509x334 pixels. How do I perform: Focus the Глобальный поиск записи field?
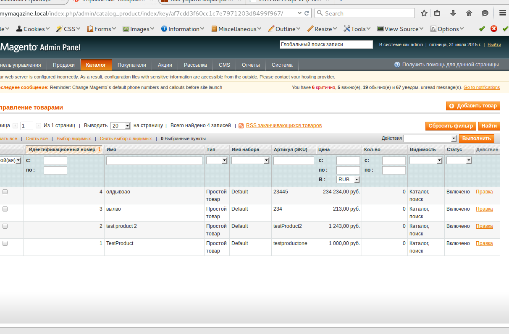(x=326, y=44)
